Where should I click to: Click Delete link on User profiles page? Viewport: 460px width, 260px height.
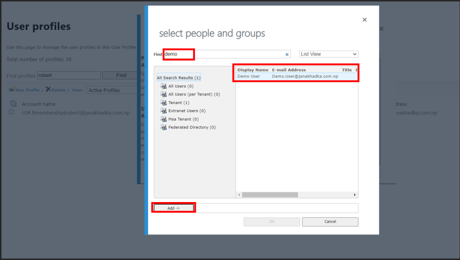point(58,90)
